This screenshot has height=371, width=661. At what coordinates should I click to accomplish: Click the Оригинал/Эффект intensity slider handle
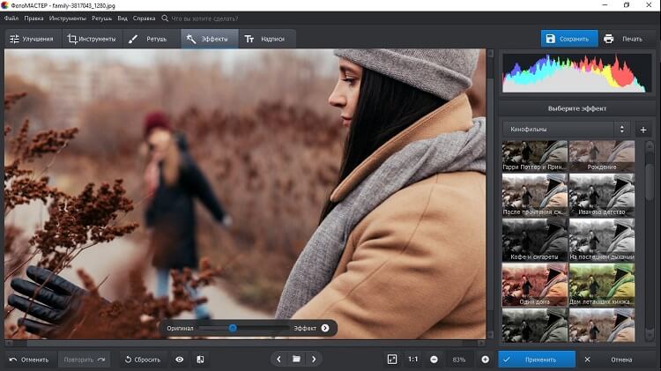[233, 328]
